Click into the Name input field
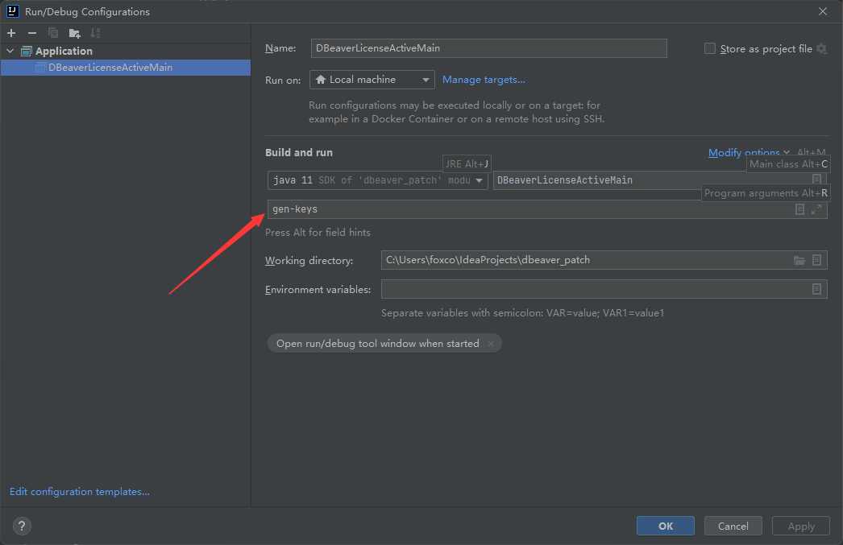 (488, 48)
